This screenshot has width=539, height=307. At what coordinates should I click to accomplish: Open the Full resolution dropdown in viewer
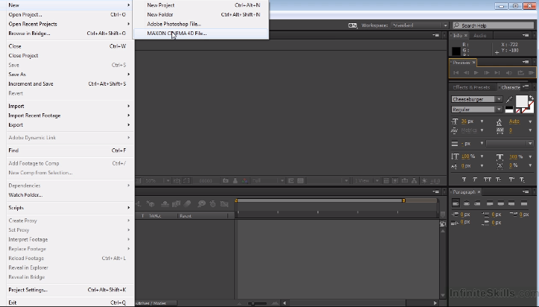pos(268,180)
